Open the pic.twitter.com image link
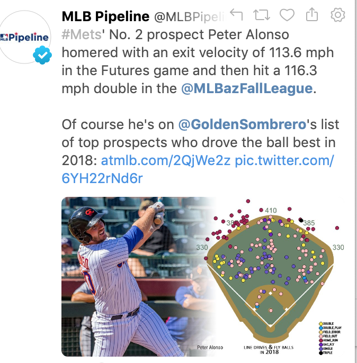This screenshot has height=363, width=357. pos(284,160)
